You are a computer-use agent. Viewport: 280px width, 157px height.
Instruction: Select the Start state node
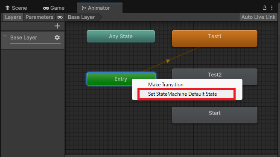[x=215, y=115]
